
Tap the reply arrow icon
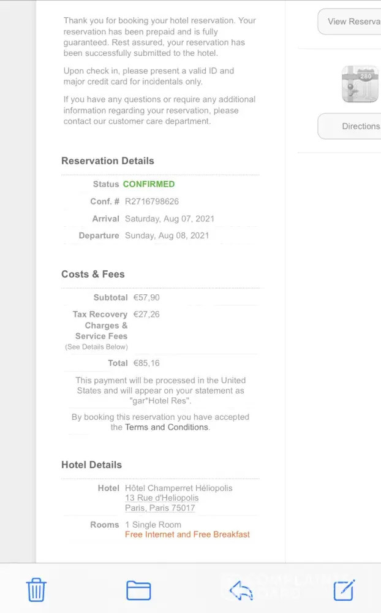(x=241, y=590)
